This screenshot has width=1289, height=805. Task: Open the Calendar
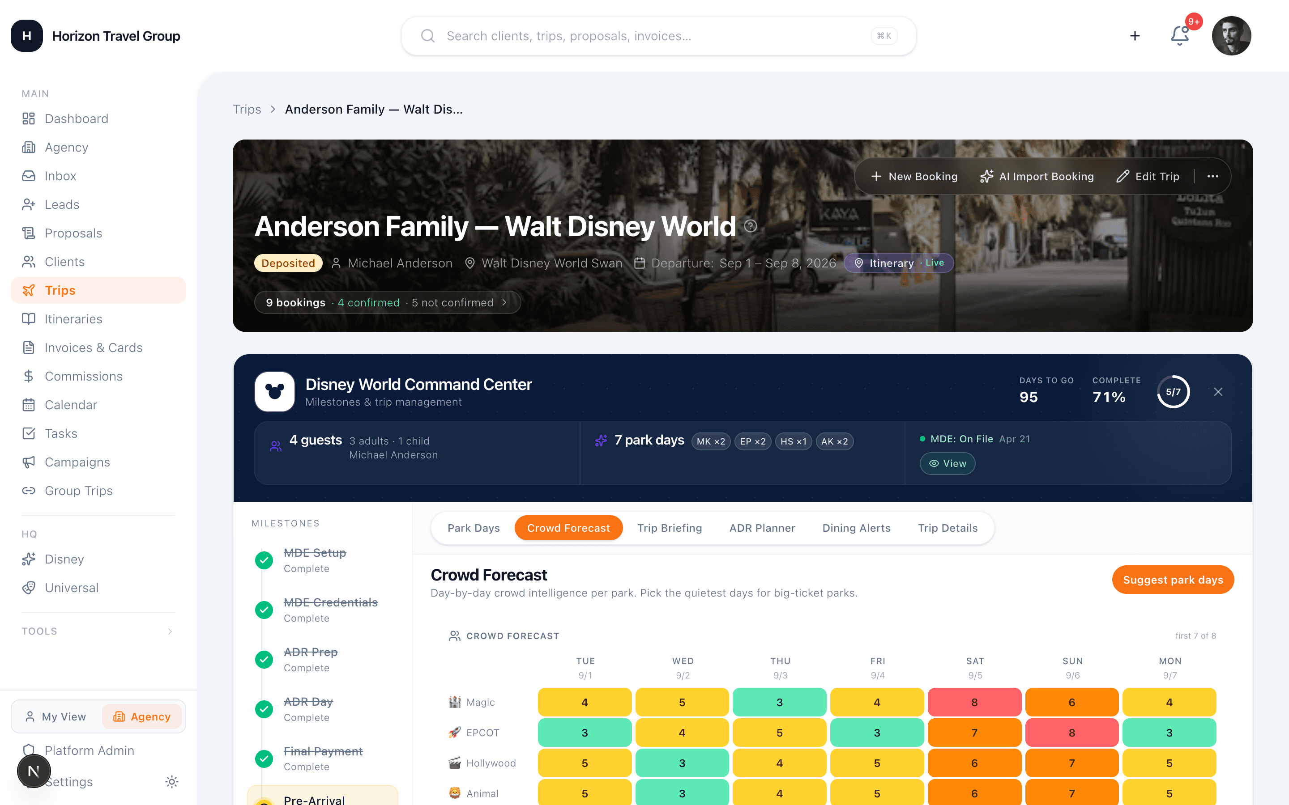coord(98,405)
